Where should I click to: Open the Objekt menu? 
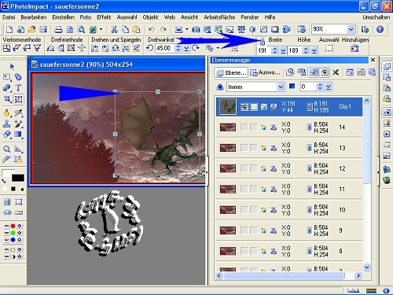(x=150, y=17)
